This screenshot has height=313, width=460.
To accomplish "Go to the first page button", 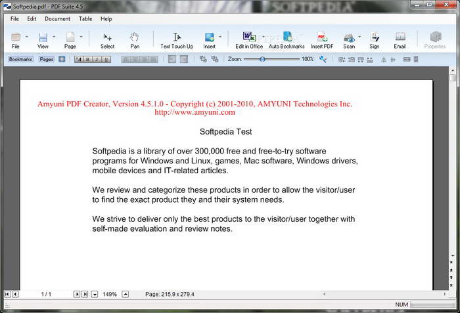I will click(8, 294).
